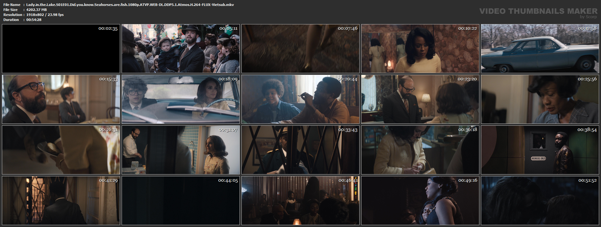Click the Resolution label

point(13,15)
